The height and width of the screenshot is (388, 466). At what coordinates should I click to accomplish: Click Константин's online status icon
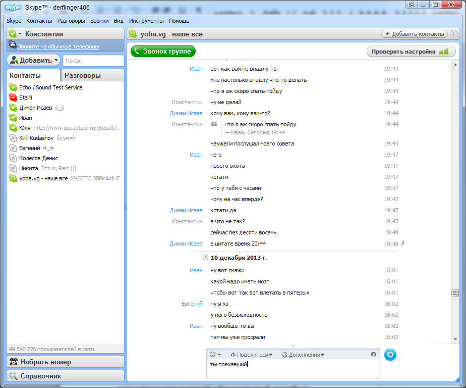(x=13, y=34)
